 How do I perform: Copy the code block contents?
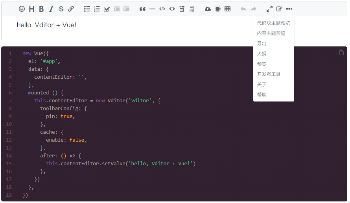pyautogui.click(x=341, y=52)
